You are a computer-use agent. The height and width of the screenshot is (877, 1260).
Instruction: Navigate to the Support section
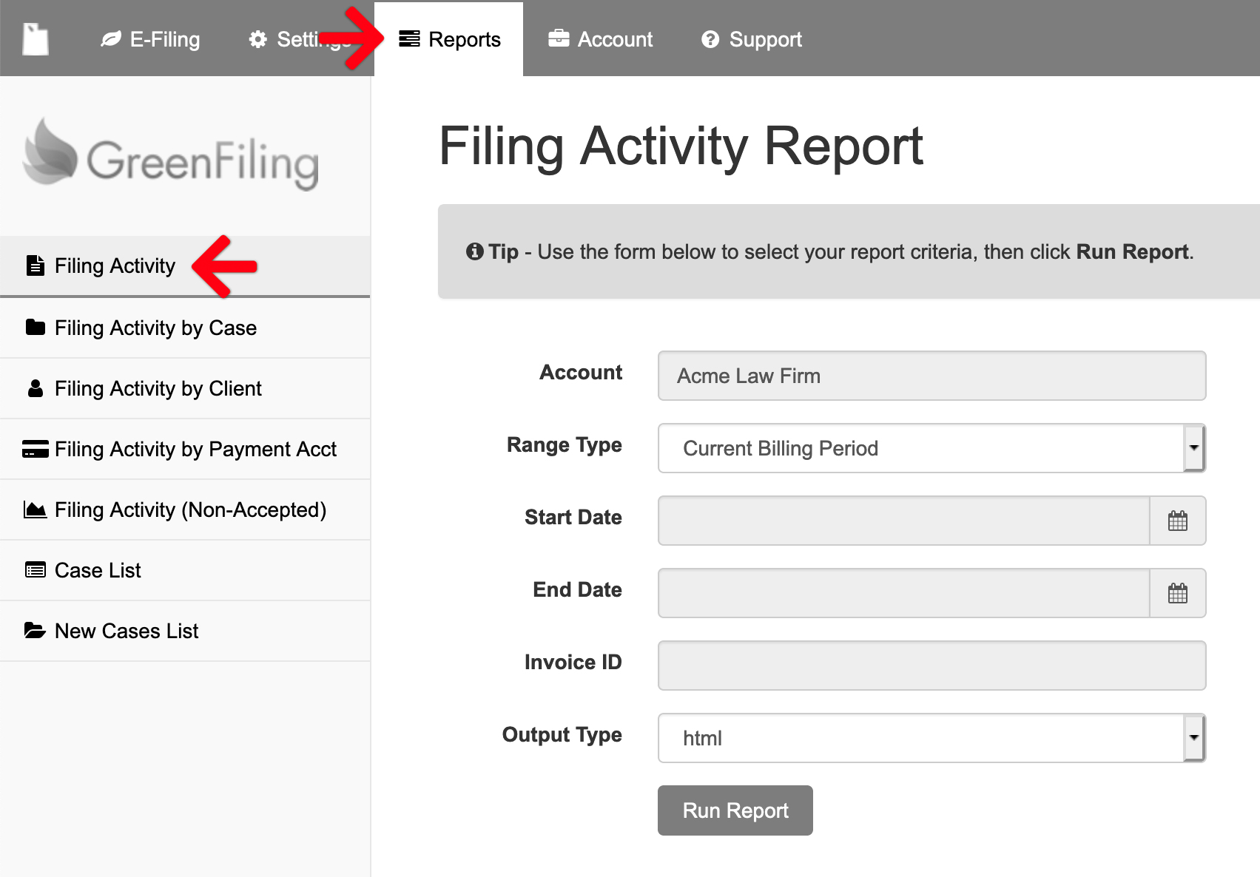[766, 38]
